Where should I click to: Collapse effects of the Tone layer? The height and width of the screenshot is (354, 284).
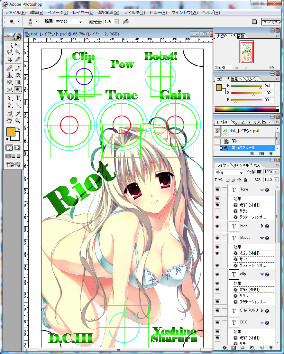pos(262,190)
